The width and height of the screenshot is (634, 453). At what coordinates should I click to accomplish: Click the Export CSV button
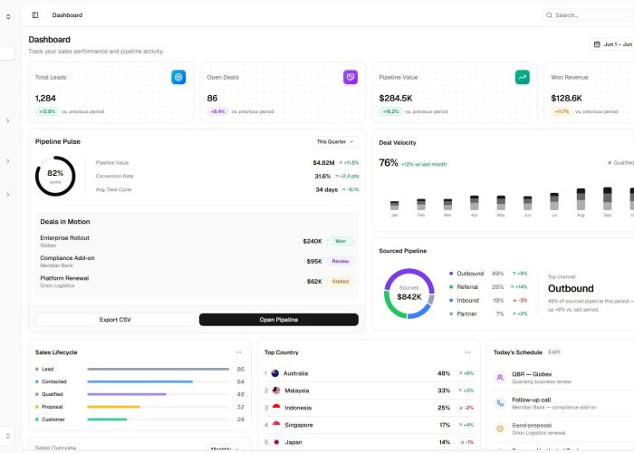pyautogui.click(x=115, y=320)
